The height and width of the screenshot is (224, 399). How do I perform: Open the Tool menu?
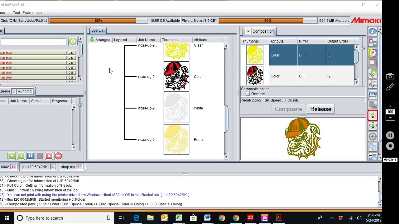point(16,13)
